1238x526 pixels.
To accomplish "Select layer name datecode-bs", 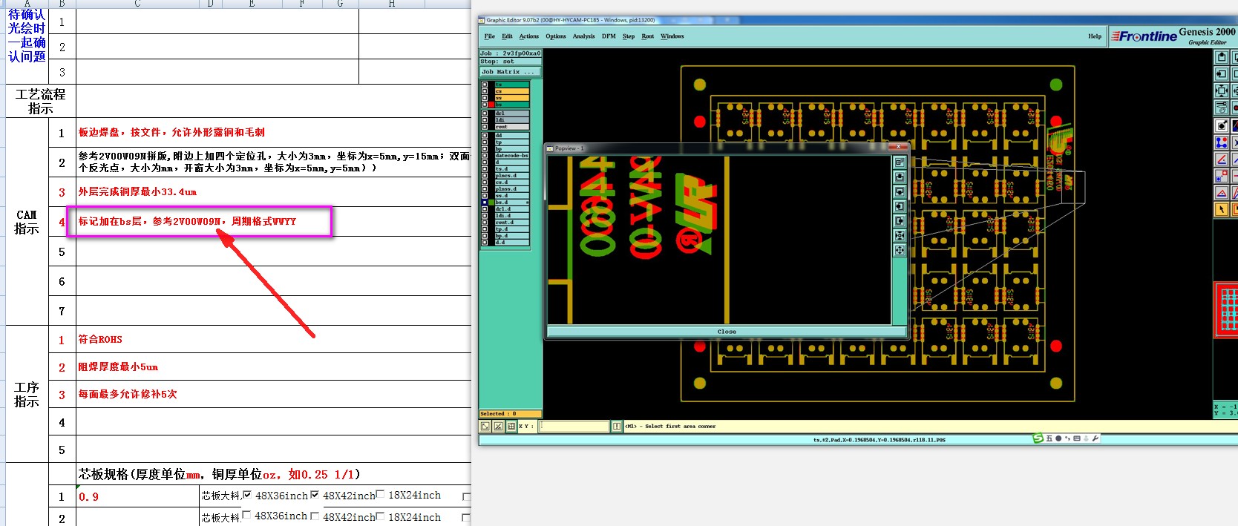I will click(x=511, y=156).
